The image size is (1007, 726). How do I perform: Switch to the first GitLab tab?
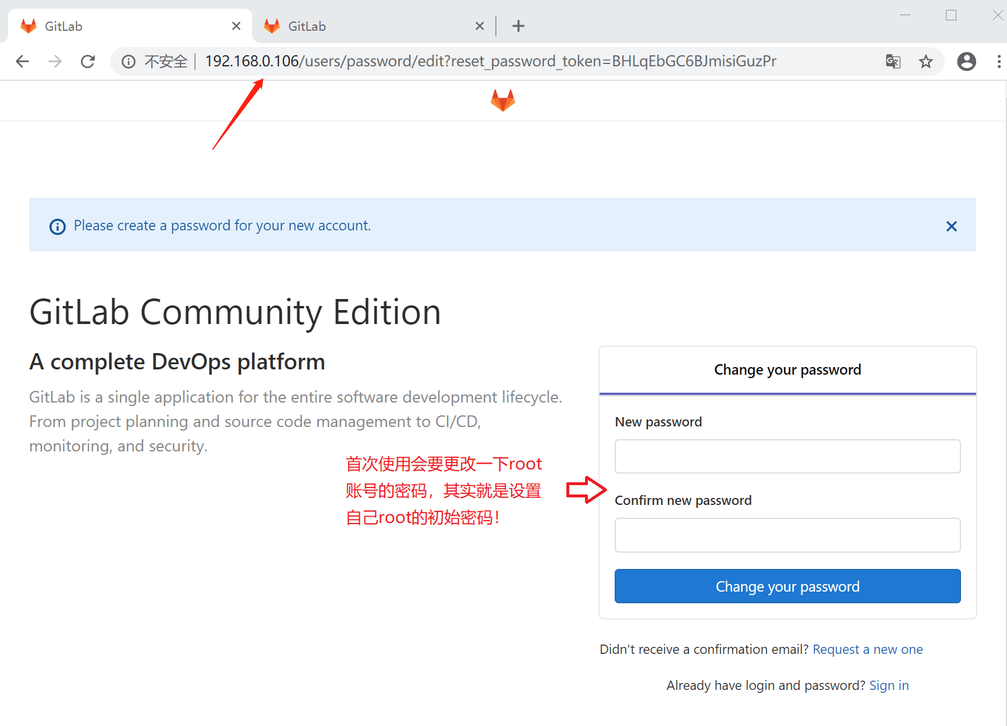[x=128, y=26]
